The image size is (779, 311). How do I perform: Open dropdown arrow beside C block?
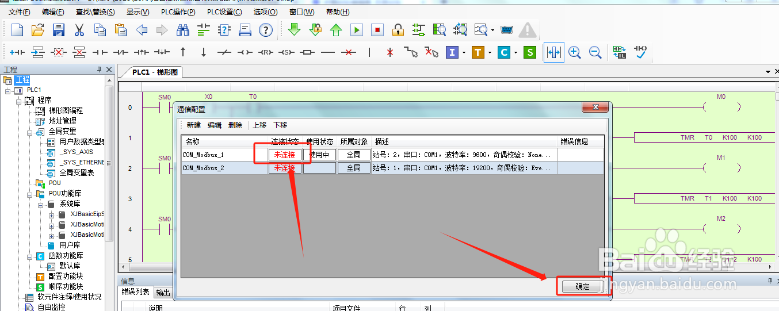[x=515, y=52]
